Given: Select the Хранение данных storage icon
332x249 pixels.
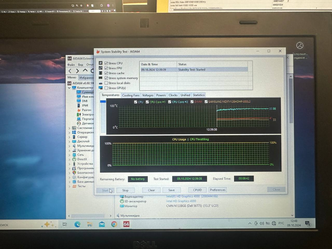Looking at the screenshot, I should click(x=74, y=150).
